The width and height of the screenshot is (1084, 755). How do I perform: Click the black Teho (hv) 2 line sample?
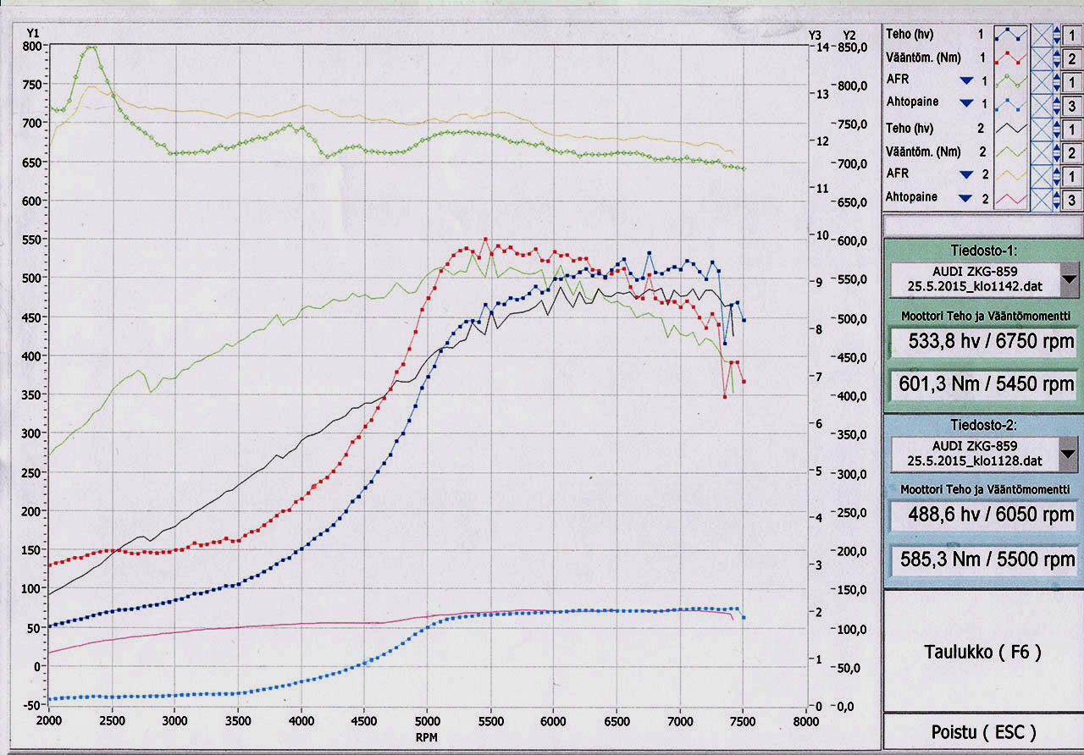coord(1012,128)
